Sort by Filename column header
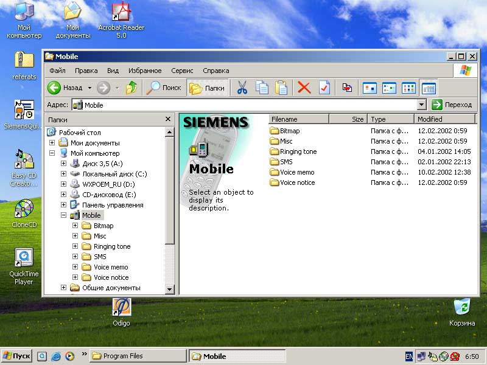This screenshot has width=487, height=365. (x=298, y=119)
